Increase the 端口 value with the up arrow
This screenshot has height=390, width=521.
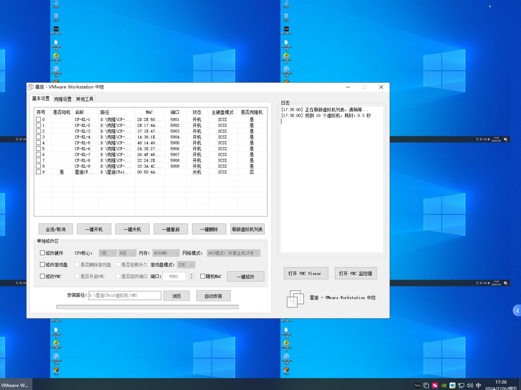pyautogui.click(x=191, y=274)
